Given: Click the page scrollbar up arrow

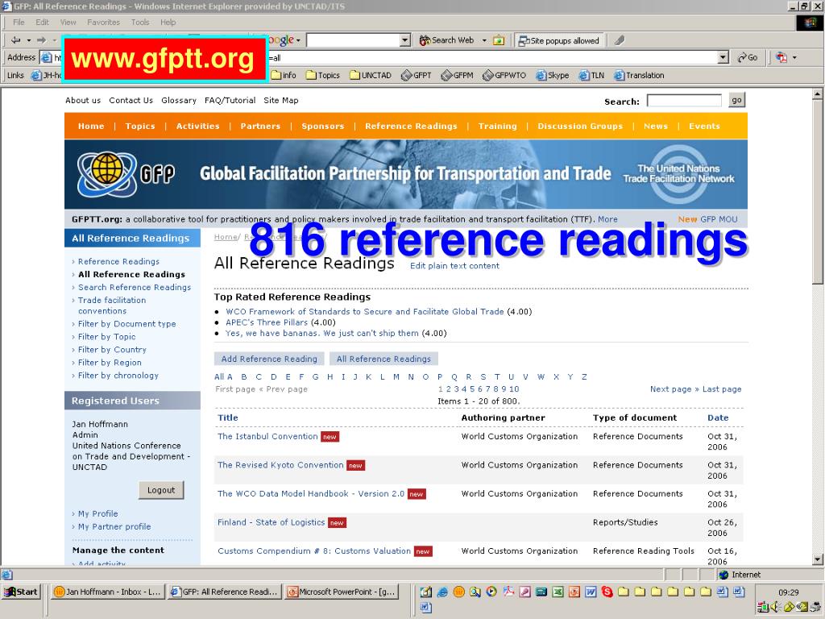Looking at the screenshot, I should coord(817,95).
